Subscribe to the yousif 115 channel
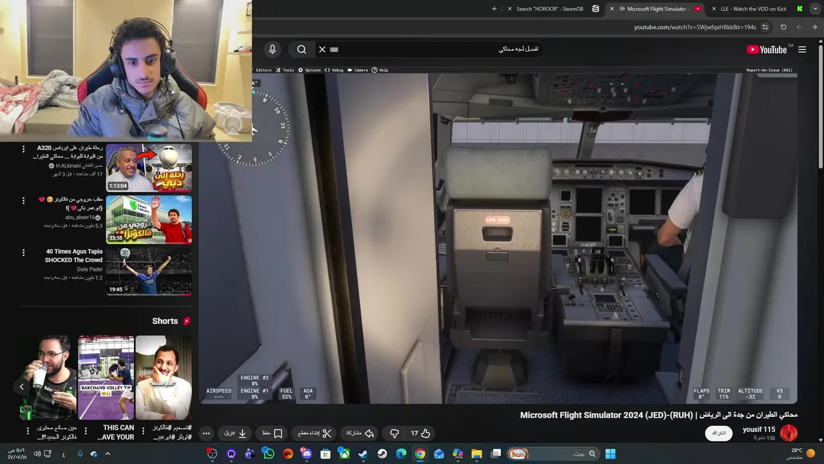 [719, 433]
